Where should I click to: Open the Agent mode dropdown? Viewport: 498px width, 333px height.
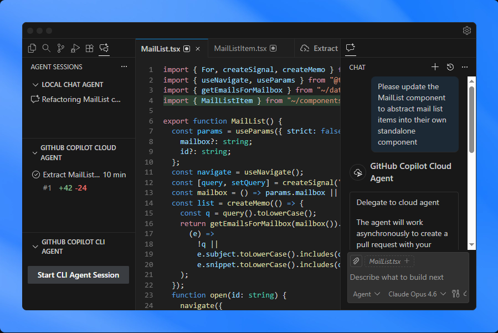[367, 294]
